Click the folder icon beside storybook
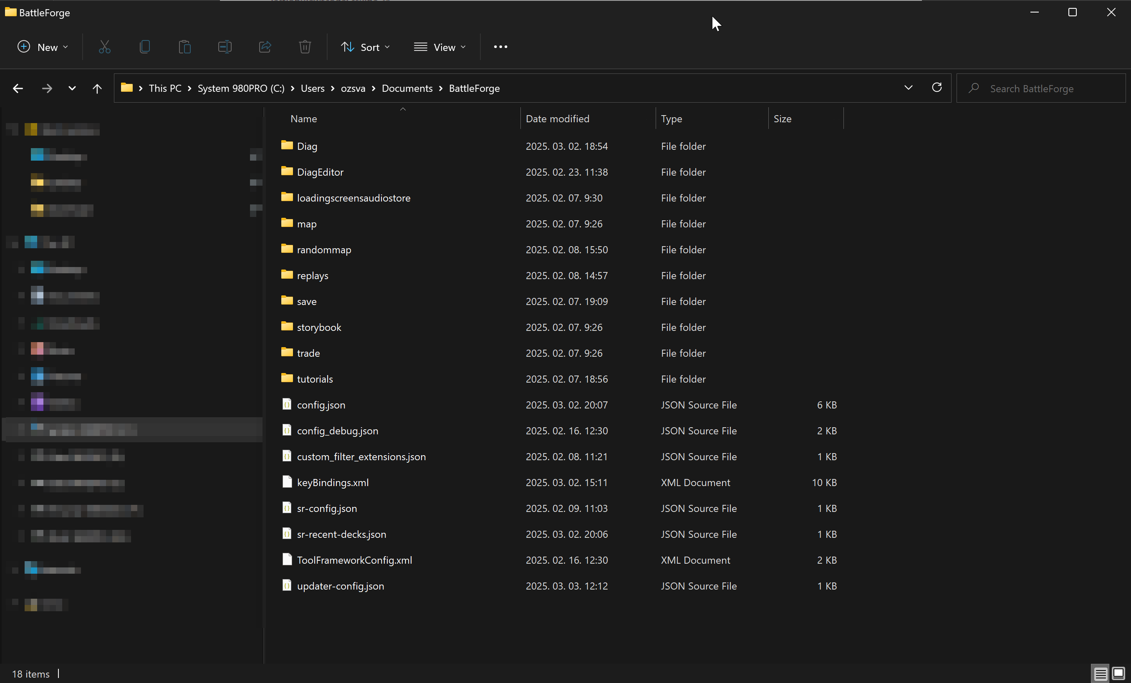The image size is (1131, 683). [287, 326]
